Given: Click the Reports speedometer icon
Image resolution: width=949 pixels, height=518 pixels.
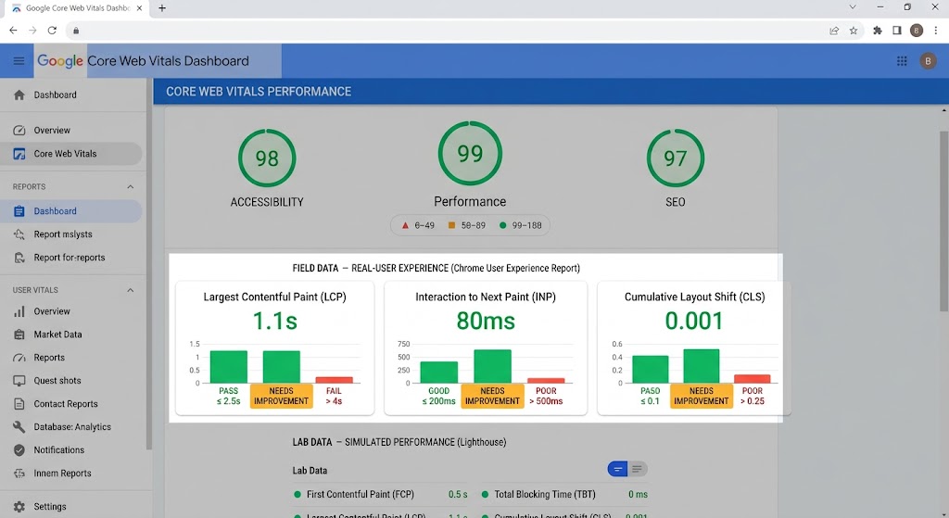Looking at the screenshot, I should [x=19, y=358].
